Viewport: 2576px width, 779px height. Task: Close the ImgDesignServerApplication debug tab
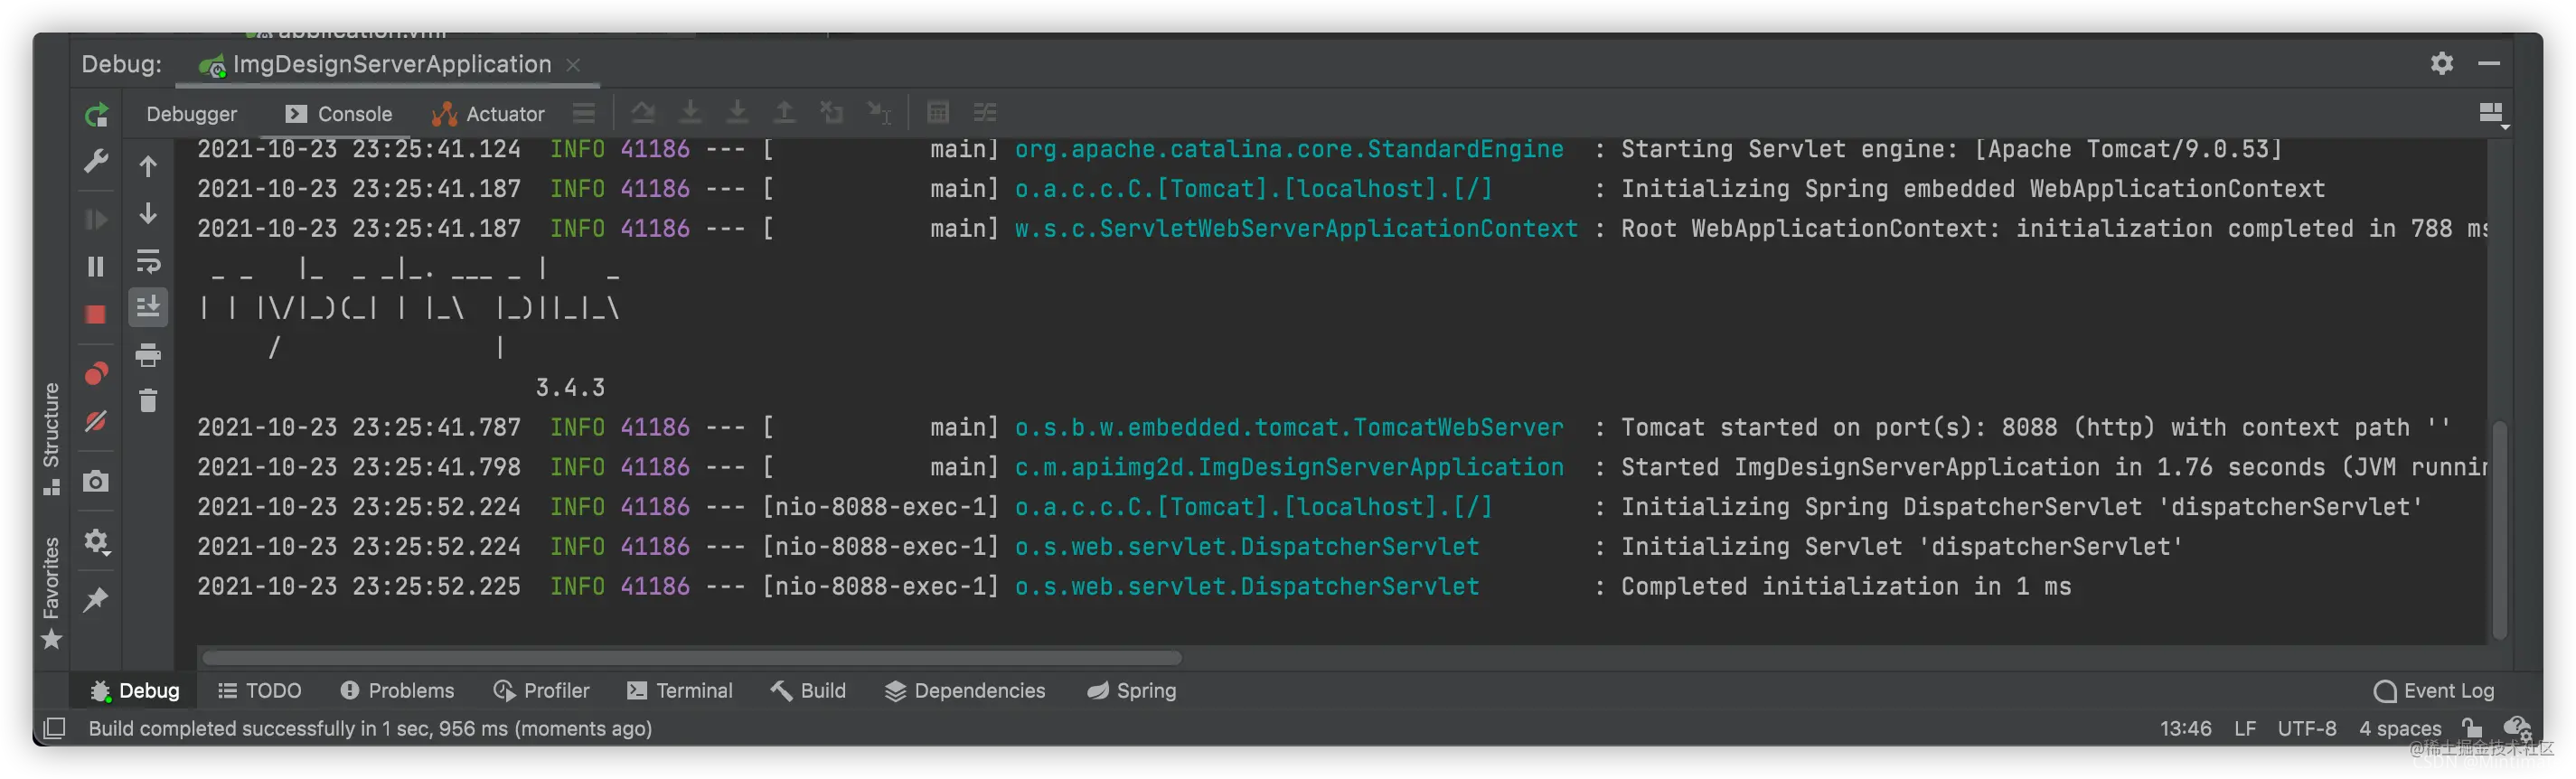[x=573, y=65]
